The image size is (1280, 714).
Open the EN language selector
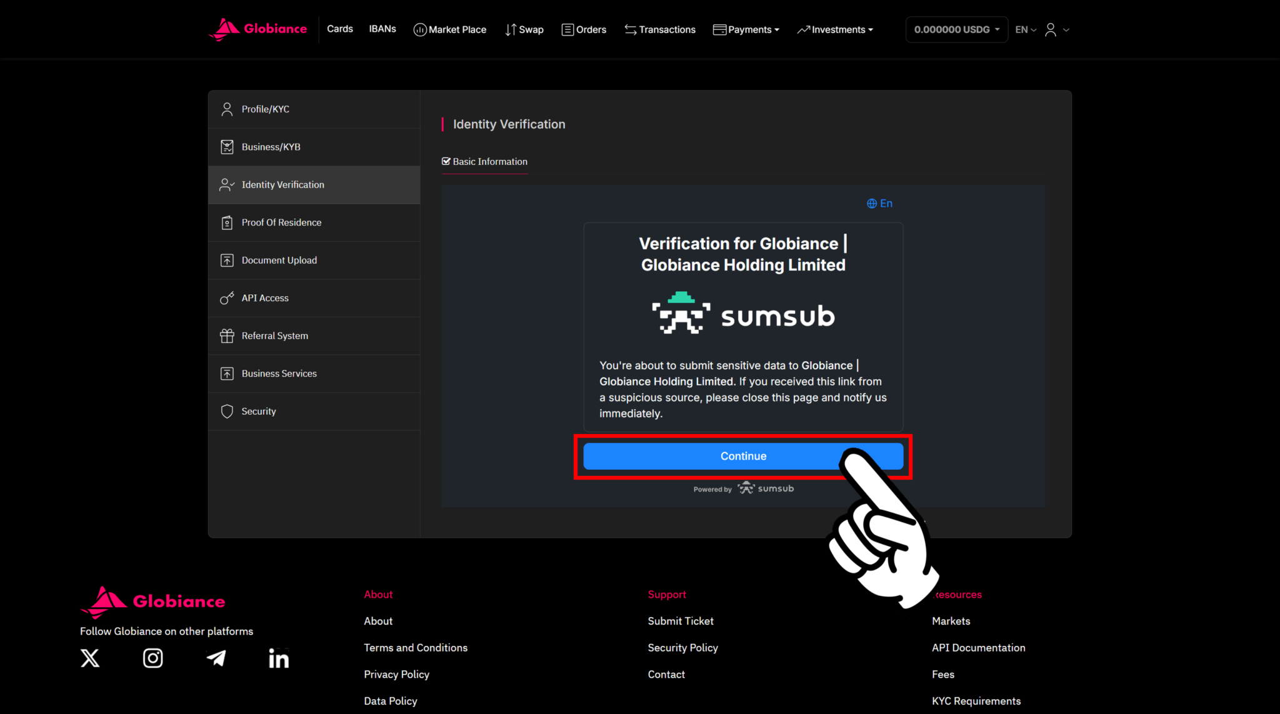[1025, 29]
